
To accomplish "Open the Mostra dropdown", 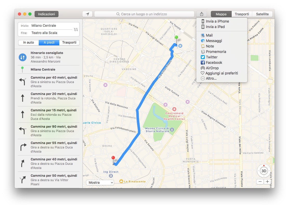I will click(100, 183).
